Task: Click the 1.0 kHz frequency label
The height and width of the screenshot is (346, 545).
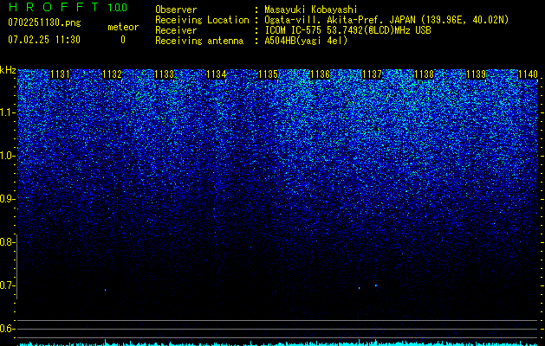Action: pyautogui.click(x=7, y=156)
